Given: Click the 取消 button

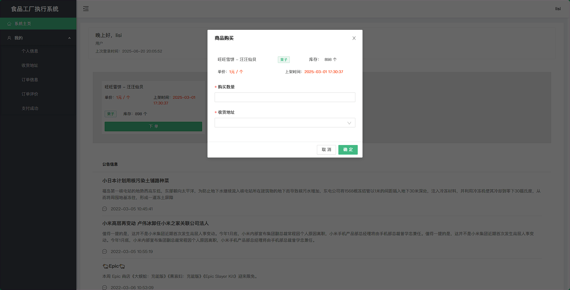Looking at the screenshot, I should (326, 150).
